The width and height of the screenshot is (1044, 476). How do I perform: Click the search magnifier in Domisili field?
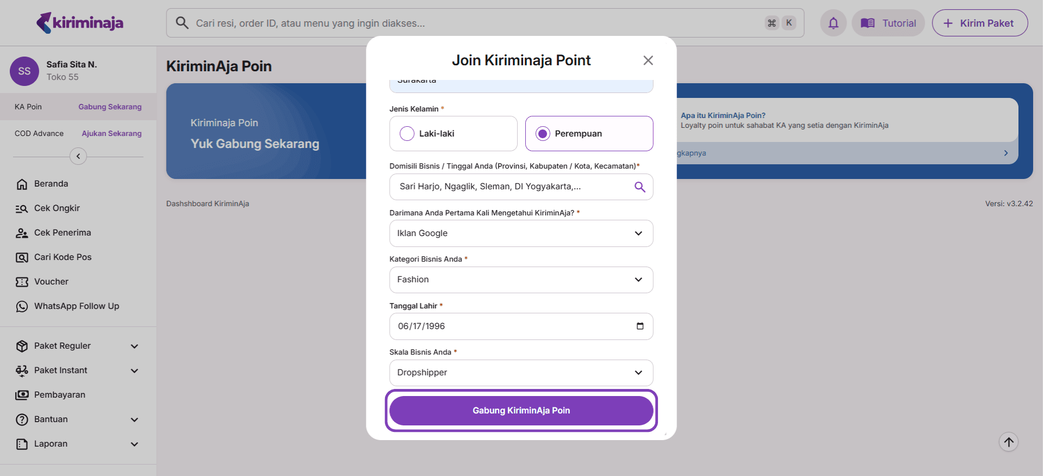639,187
